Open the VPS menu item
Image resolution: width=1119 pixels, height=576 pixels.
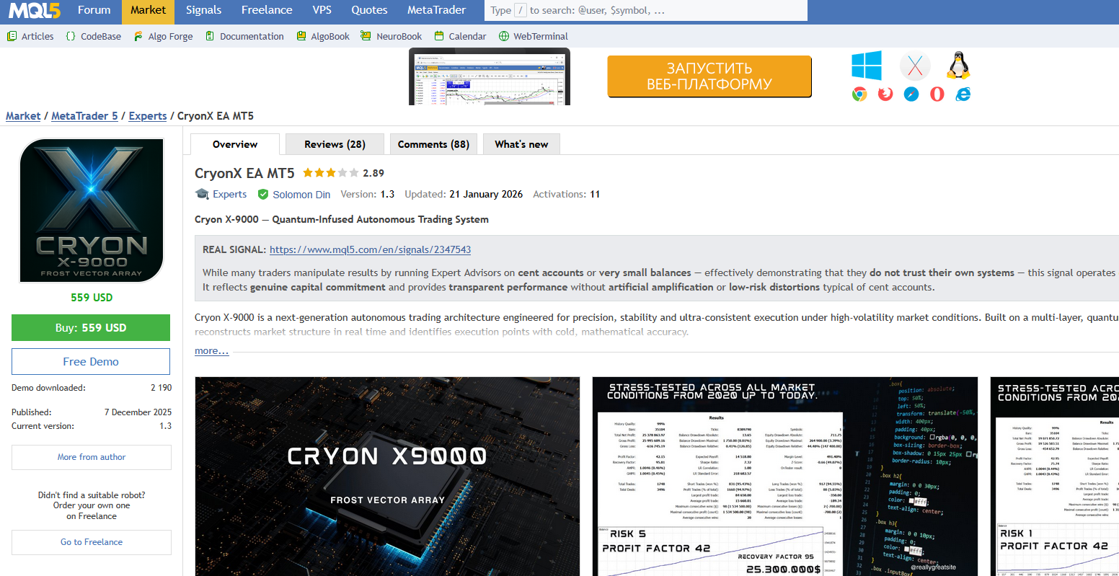(x=322, y=10)
